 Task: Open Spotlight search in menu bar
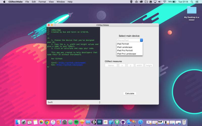tap(192, 2)
